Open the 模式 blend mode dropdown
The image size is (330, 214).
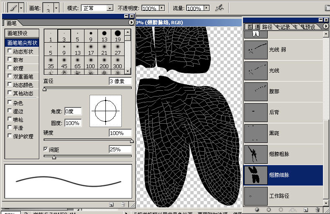point(110,8)
